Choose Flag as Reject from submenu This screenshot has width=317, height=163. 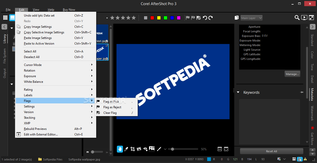[116, 107]
